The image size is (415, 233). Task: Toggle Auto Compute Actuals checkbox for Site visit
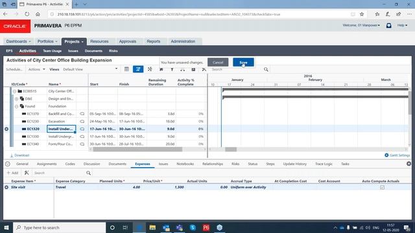382,187
